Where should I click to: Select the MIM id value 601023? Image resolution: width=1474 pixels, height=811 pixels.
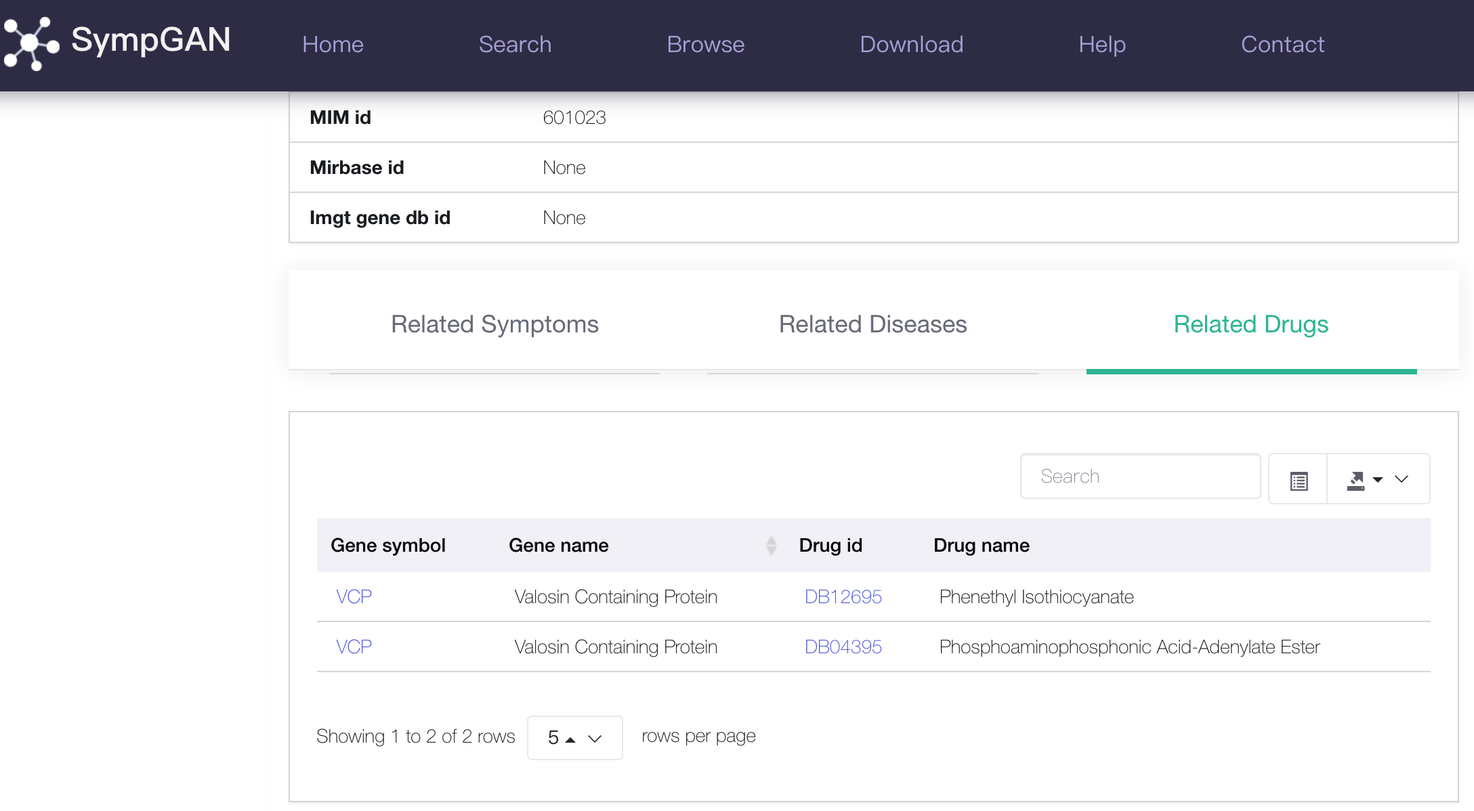[x=574, y=118]
